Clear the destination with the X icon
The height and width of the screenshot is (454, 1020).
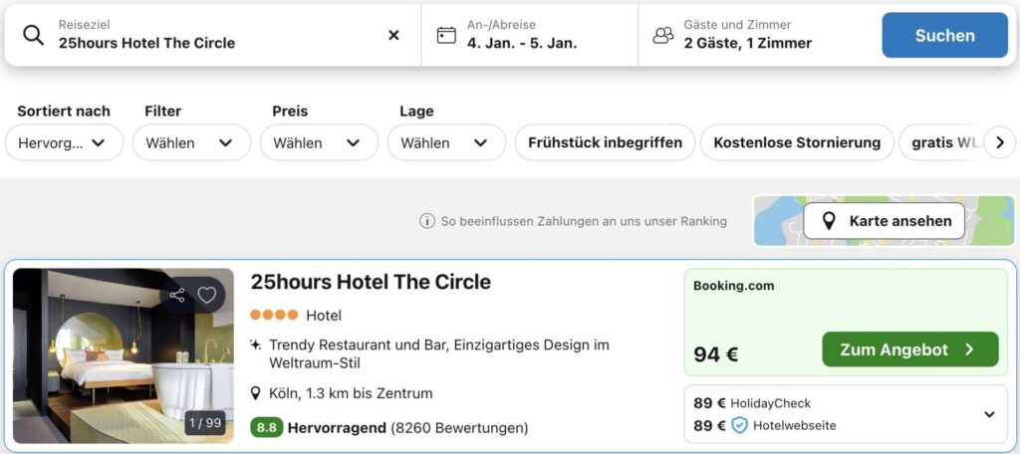[393, 35]
